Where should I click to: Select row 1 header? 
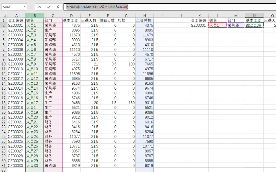click(4, 20)
